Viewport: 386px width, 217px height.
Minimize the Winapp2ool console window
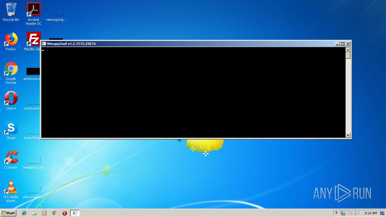click(337, 44)
